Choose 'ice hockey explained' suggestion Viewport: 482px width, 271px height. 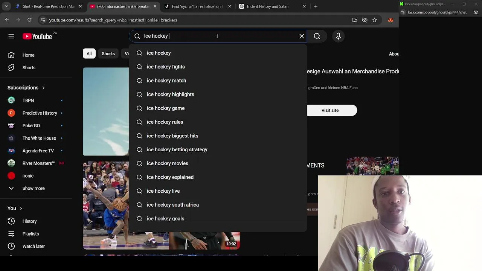[x=218, y=177]
